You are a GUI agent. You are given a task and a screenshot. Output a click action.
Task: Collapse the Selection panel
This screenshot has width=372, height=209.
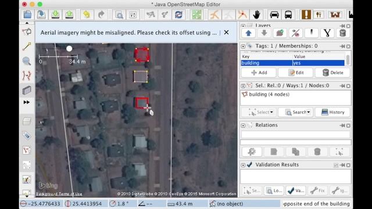pos(243,86)
